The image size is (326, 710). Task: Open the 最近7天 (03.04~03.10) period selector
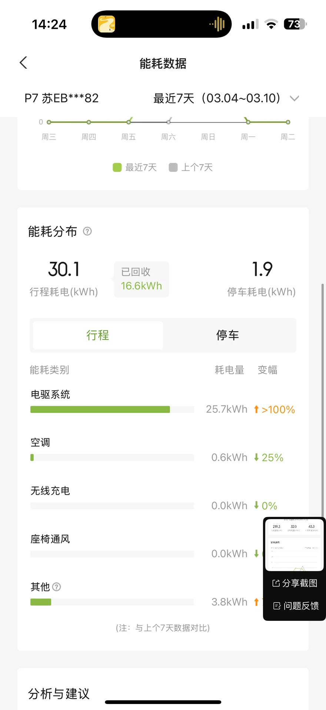pyautogui.click(x=217, y=98)
